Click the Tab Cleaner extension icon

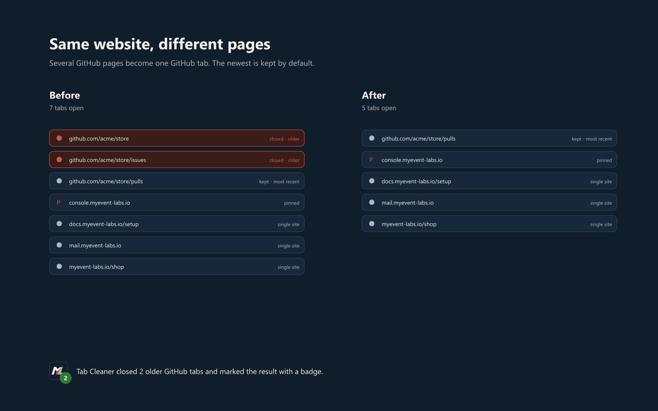(x=58, y=371)
